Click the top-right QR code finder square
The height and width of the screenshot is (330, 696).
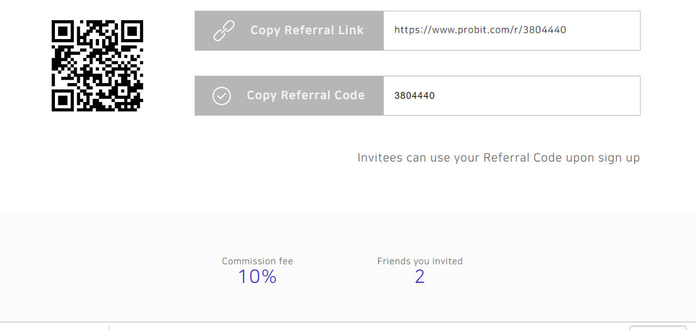132,31
